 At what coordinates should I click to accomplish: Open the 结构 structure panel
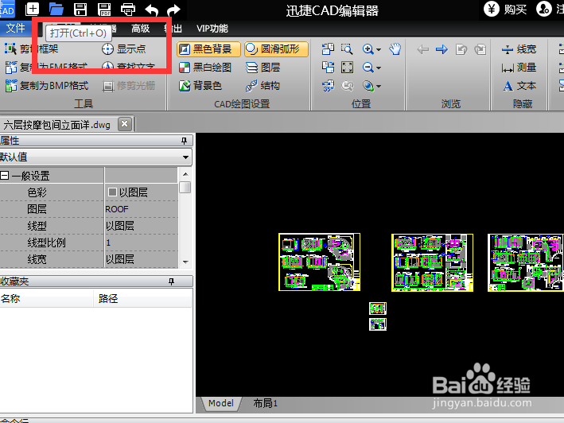(x=263, y=86)
